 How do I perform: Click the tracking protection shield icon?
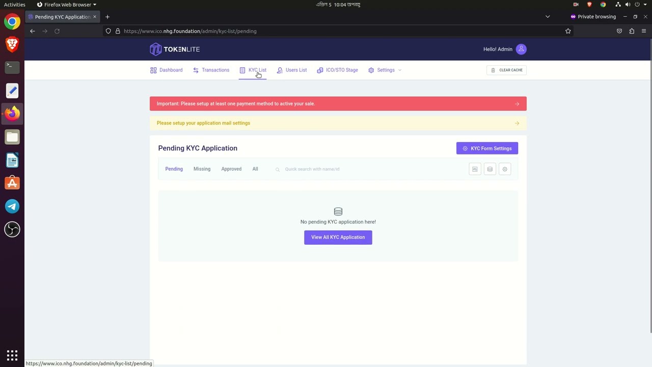coord(108,31)
